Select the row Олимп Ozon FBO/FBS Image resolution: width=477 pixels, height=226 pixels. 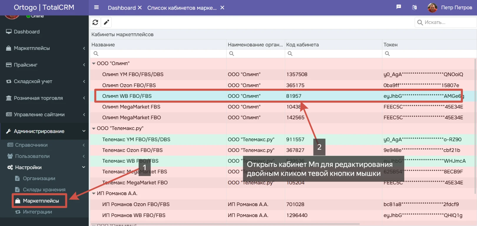283,85
